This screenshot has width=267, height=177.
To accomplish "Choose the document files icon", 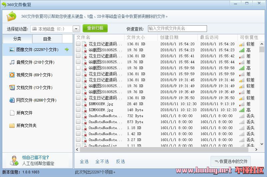I will (x=12, y=88).
